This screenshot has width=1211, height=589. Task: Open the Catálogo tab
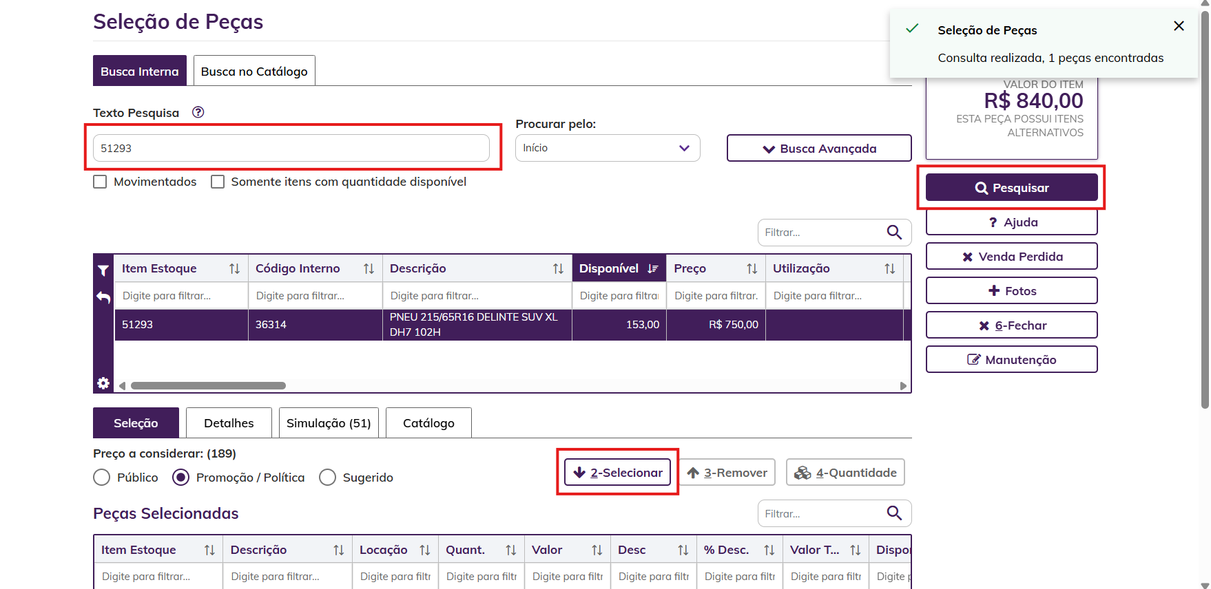[428, 423]
